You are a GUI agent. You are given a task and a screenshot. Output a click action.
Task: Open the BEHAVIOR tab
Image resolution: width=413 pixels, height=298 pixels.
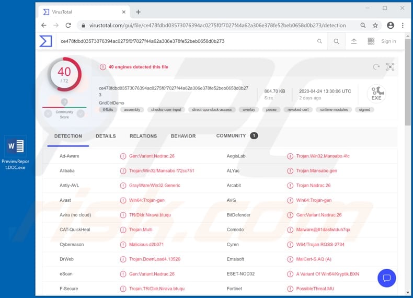183,136
